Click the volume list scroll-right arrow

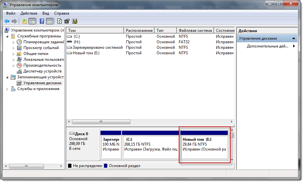pos(232,122)
